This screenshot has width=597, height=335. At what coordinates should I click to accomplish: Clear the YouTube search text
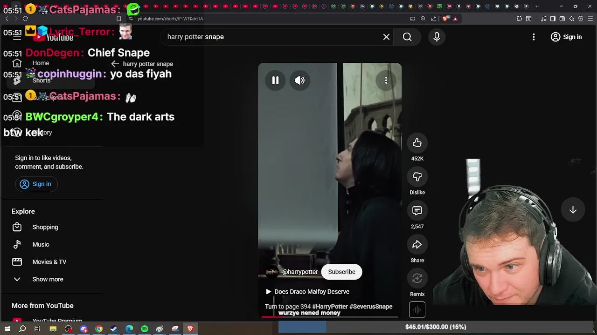pyautogui.click(x=386, y=37)
